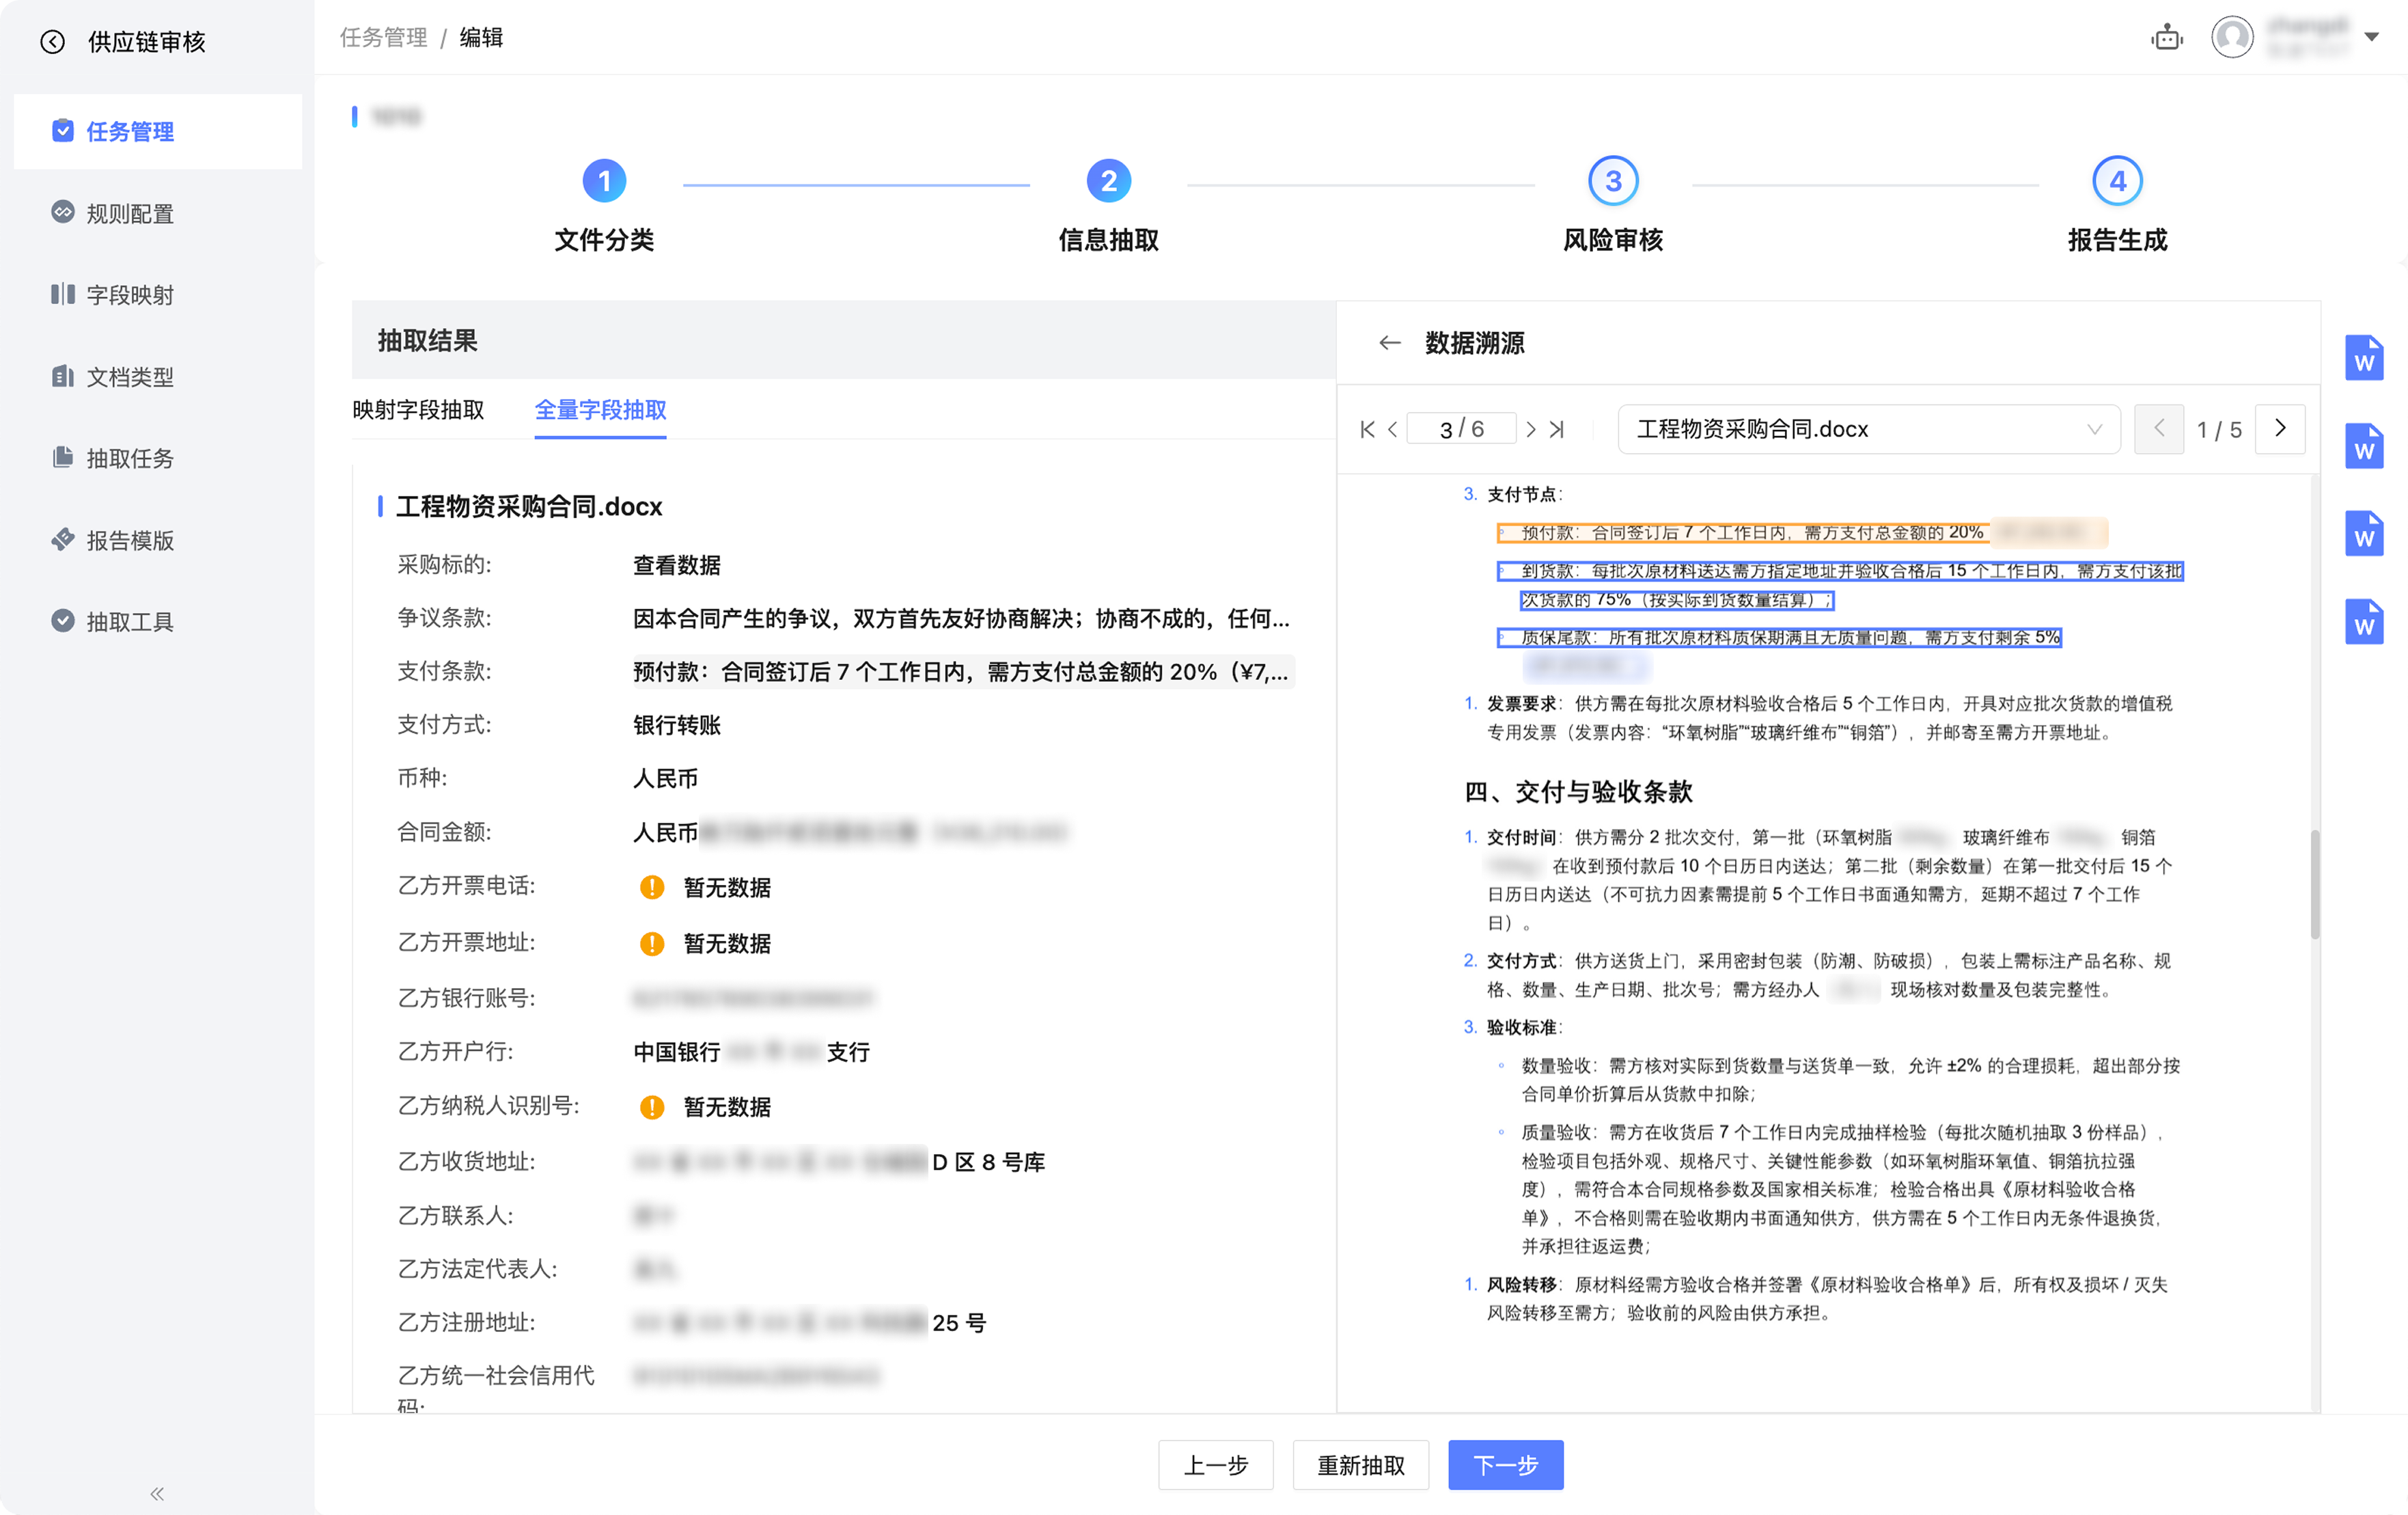
Task: Click the 四、交付与验收条款 heading
Action: (x=1578, y=791)
